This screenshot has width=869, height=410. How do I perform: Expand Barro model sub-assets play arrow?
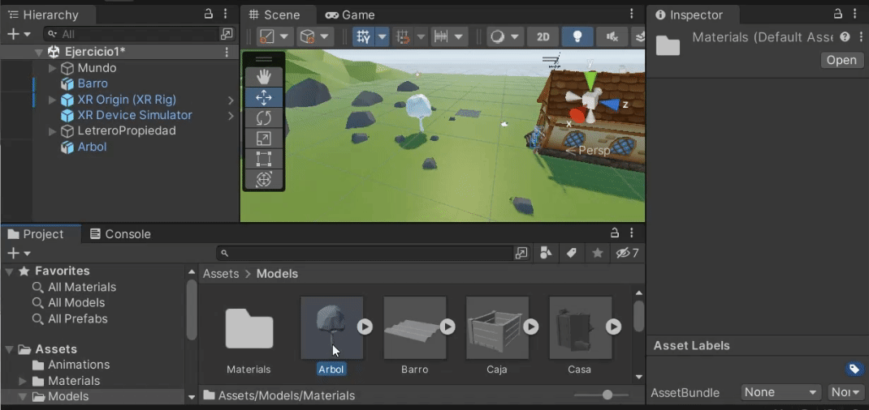(x=447, y=327)
